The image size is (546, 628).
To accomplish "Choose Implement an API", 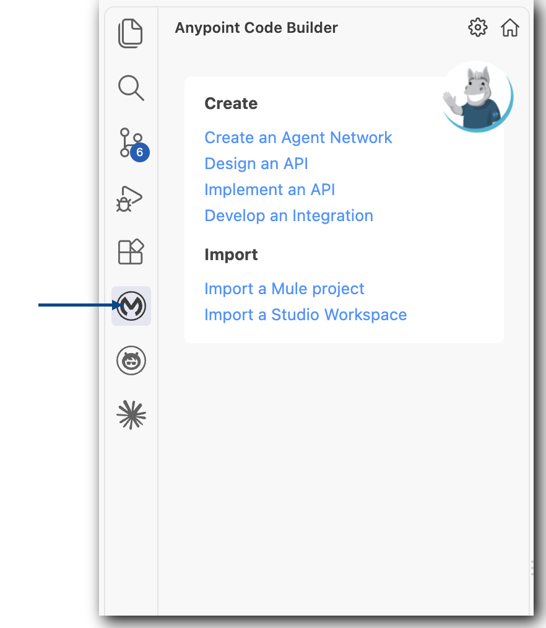I will [269, 190].
